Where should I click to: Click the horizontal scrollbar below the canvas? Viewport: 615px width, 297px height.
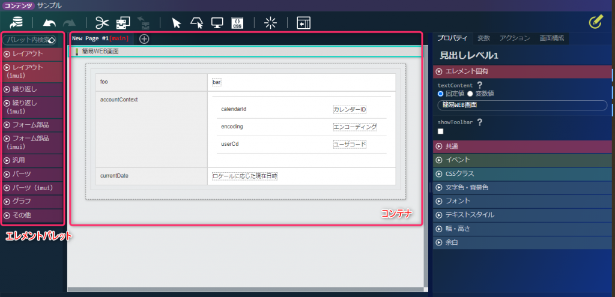[x=246, y=289]
